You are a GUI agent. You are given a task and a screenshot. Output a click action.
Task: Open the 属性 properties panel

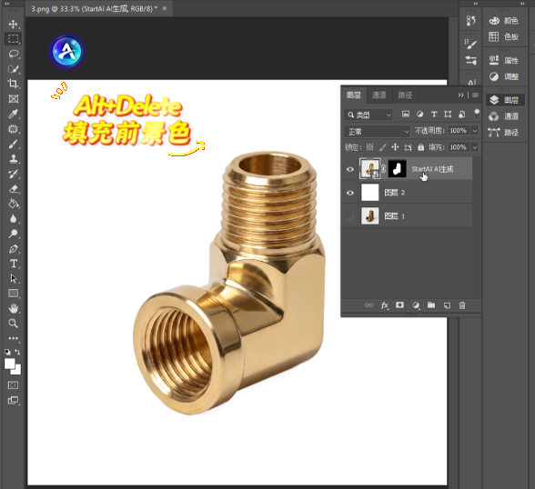[x=504, y=60]
